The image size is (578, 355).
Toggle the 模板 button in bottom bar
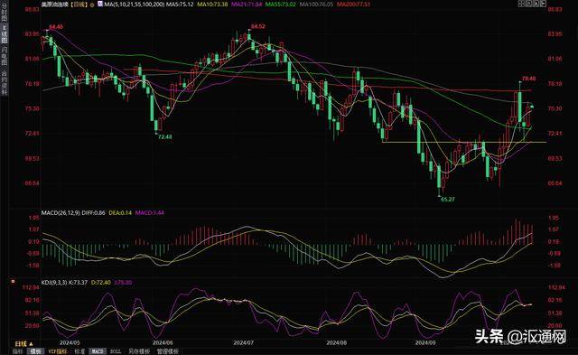pyautogui.click(x=36, y=351)
